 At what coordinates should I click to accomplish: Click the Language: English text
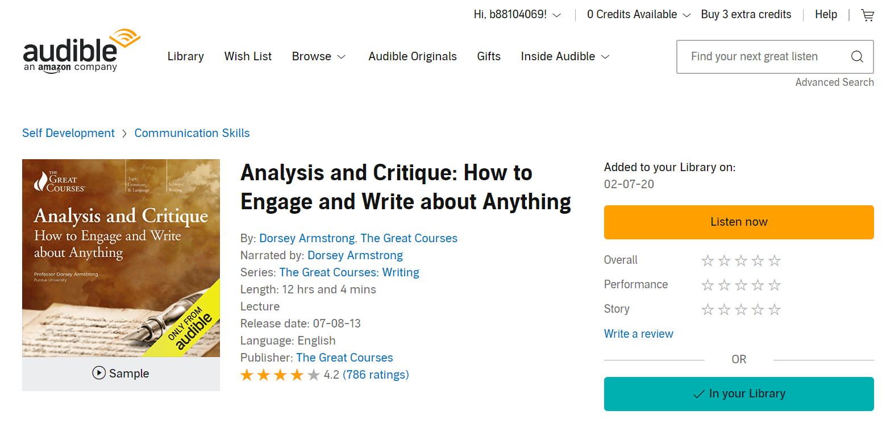tap(288, 341)
